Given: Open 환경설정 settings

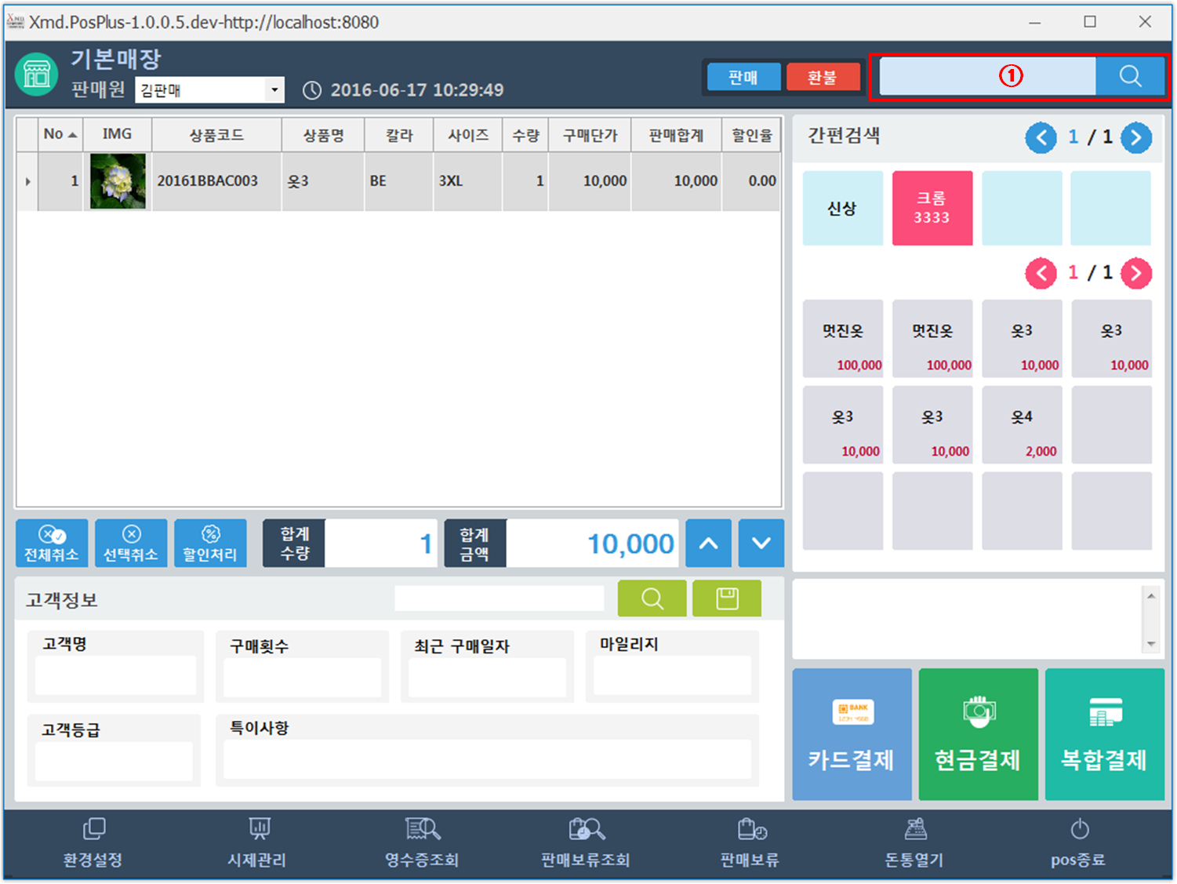Looking at the screenshot, I should tap(93, 843).
